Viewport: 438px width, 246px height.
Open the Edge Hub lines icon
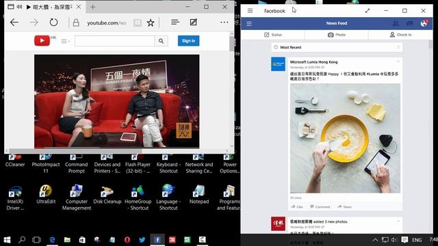[x=175, y=22]
